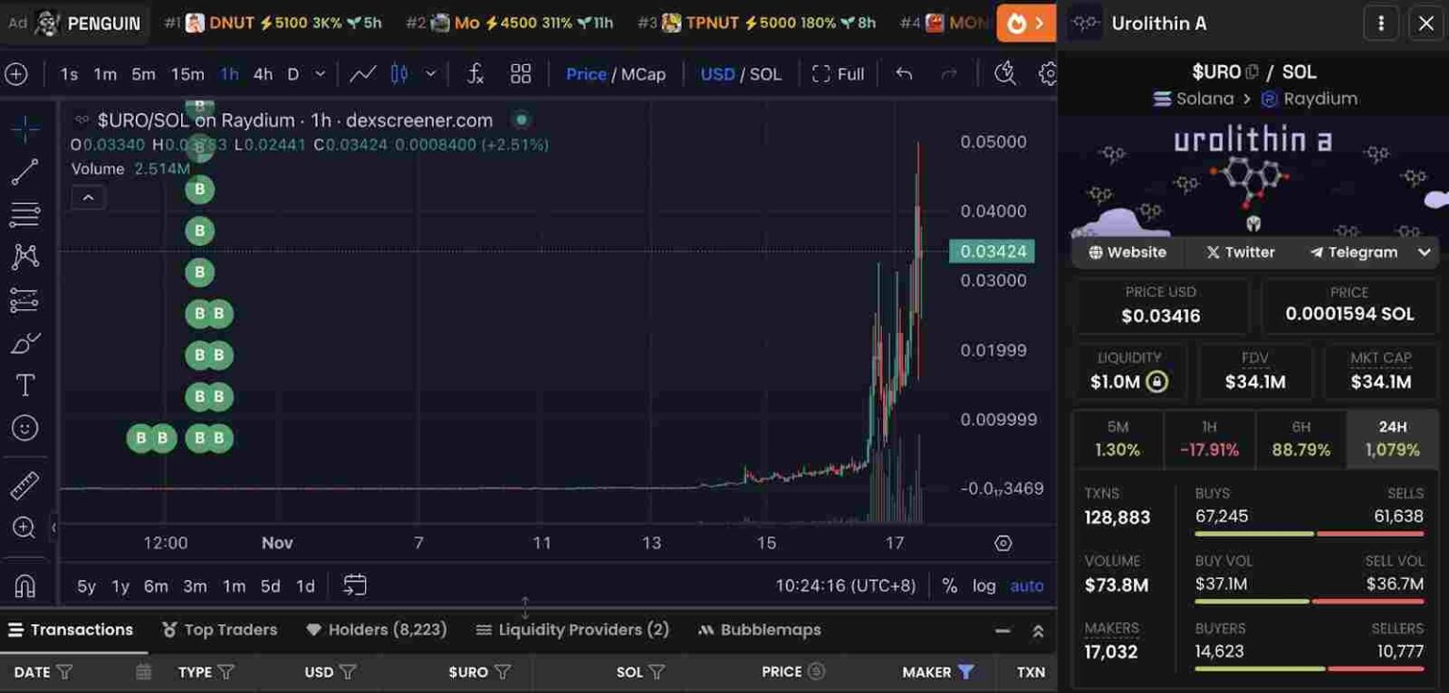
Task: Click the Urolithin A banner image
Action: [x=1254, y=179]
